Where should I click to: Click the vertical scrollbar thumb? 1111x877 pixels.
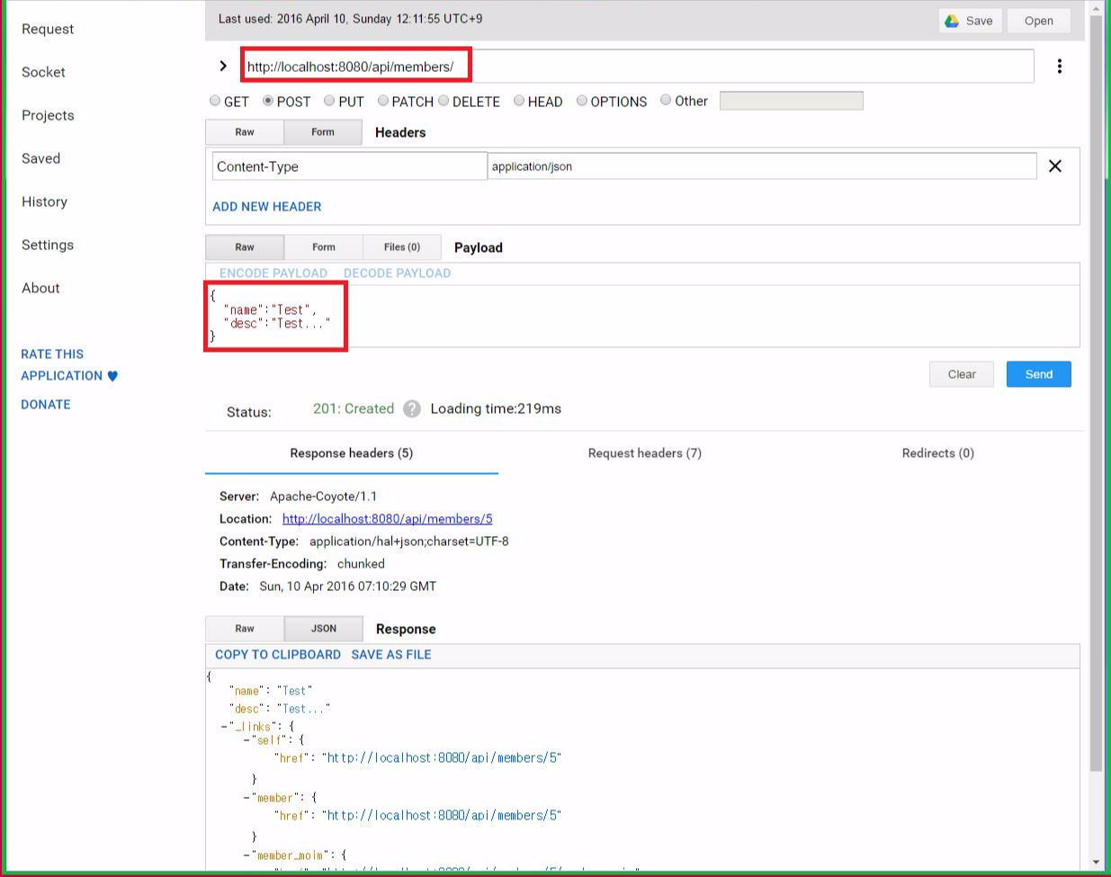click(1096, 392)
